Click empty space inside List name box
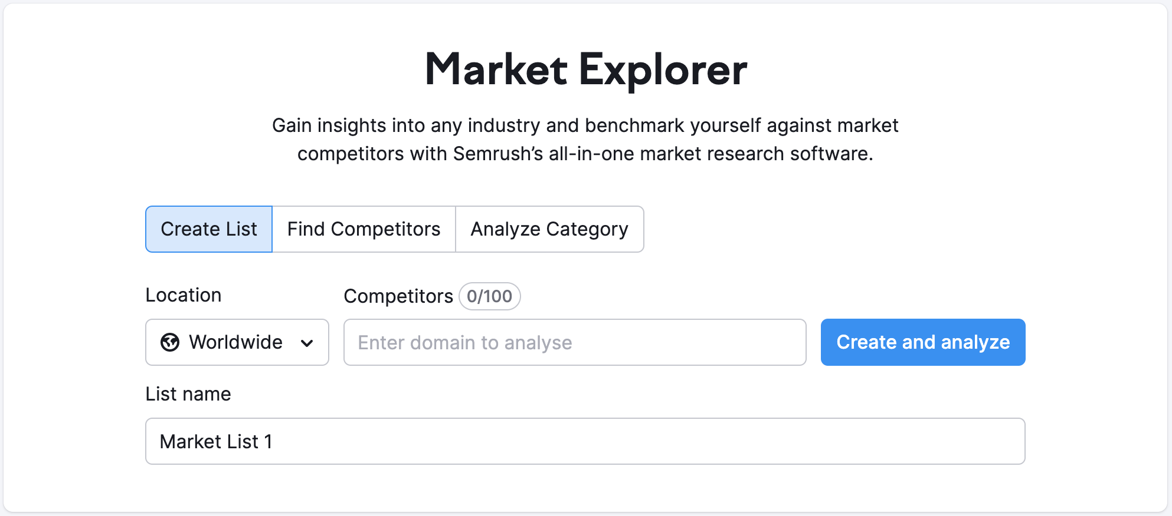 [x=649, y=441]
